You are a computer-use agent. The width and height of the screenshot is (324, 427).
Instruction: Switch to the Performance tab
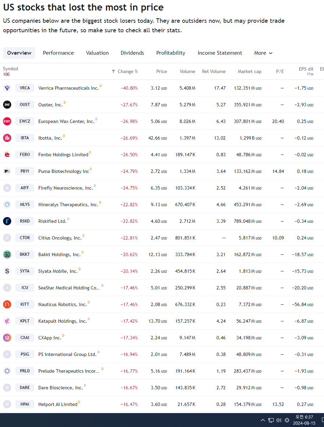click(x=58, y=53)
